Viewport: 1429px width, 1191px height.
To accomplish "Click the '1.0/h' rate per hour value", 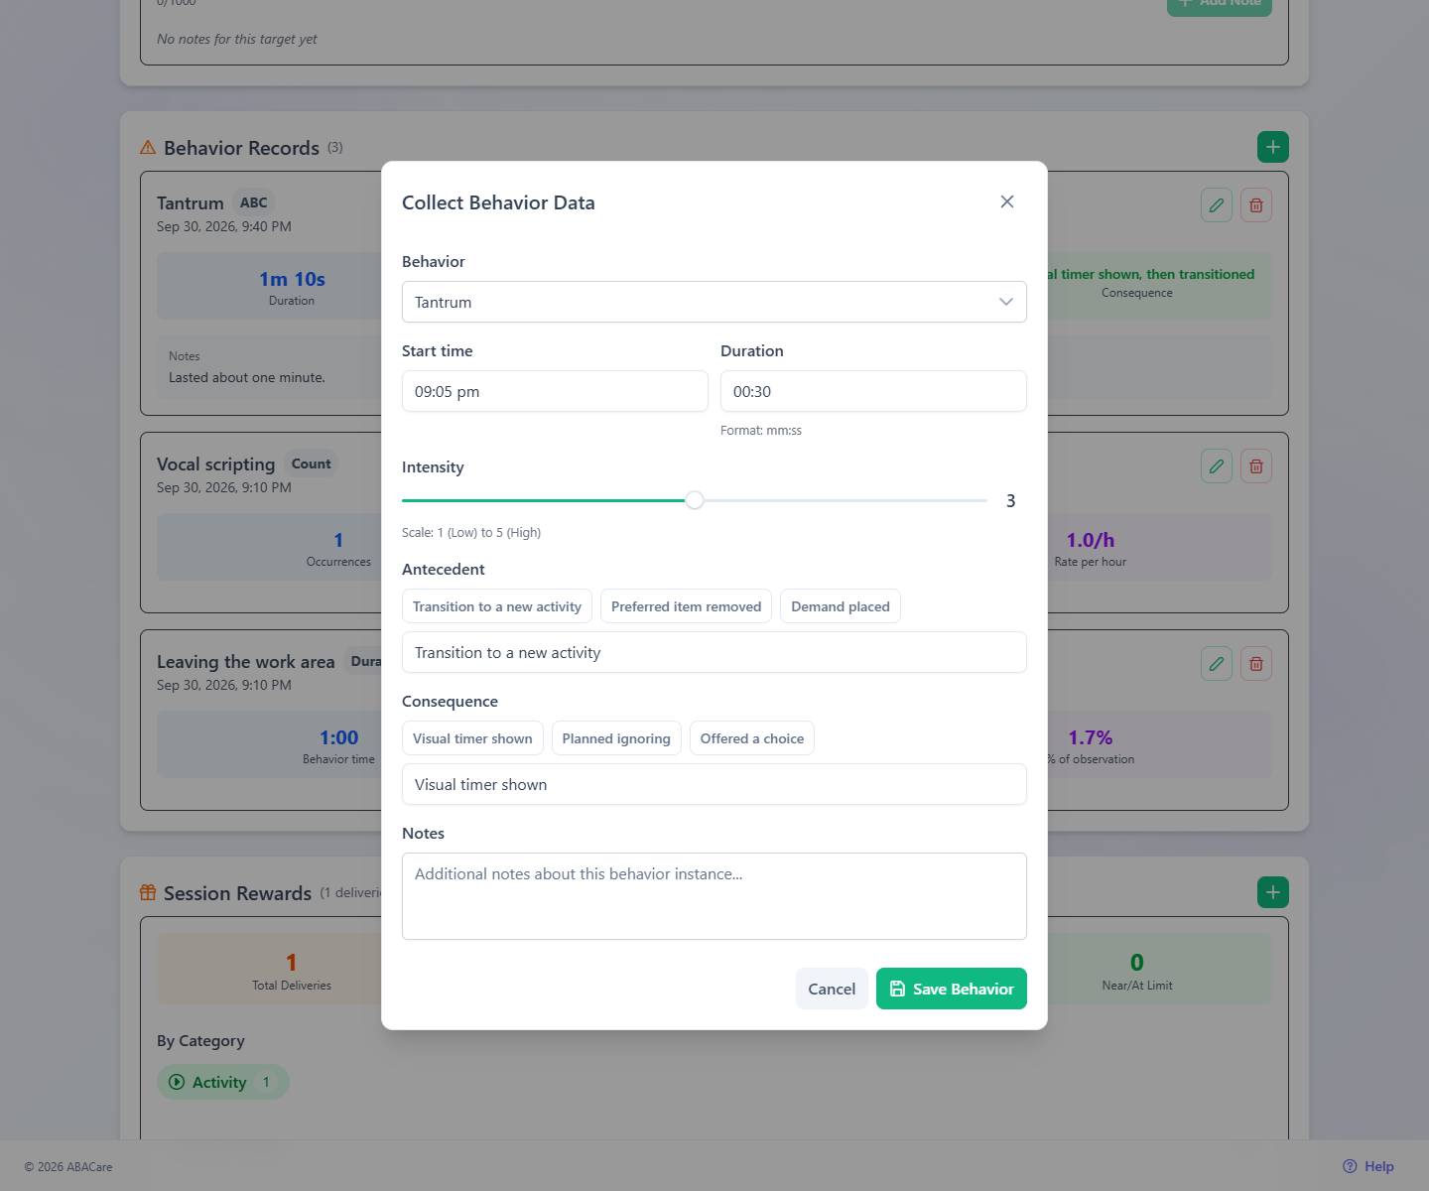I will tap(1091, 540).
